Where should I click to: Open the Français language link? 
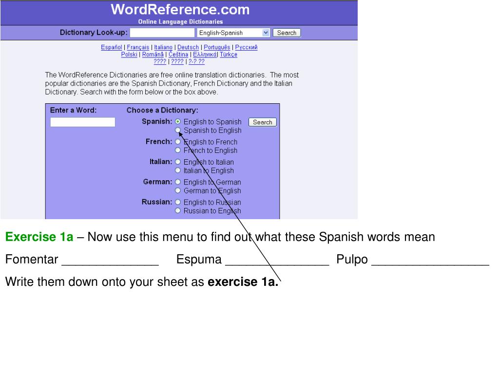coord(138,47)
